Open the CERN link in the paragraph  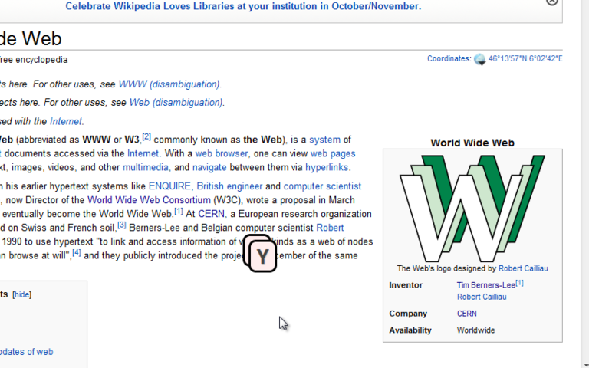click(x=211, y=214)
